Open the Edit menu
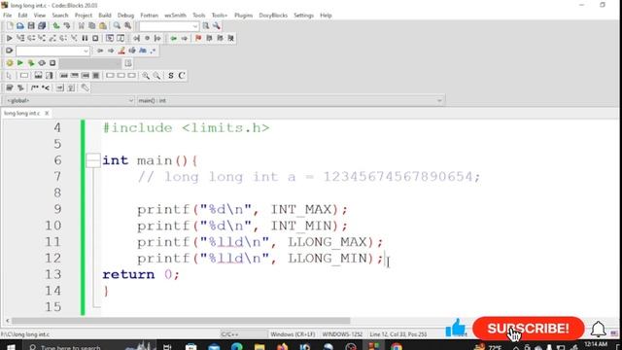Screen dimensions: 622x350 pyautogui.click(x=22, y=16)
